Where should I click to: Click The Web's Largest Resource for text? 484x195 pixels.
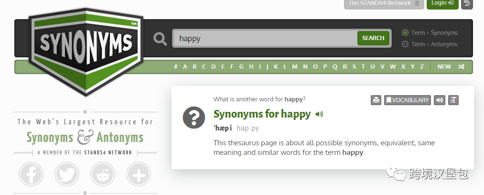pyautogui.click(x=85, y=121)
